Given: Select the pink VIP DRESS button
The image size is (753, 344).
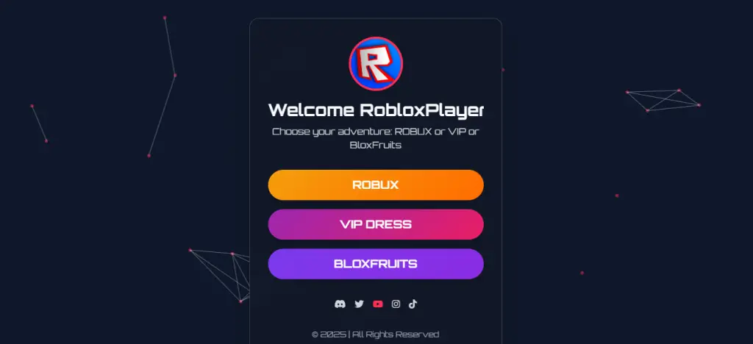Looking at the screenshot, I should click(x=376, y=224).
